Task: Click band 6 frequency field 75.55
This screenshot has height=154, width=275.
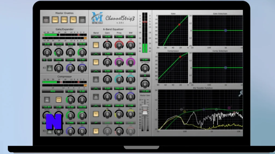Action: (119, 123)
